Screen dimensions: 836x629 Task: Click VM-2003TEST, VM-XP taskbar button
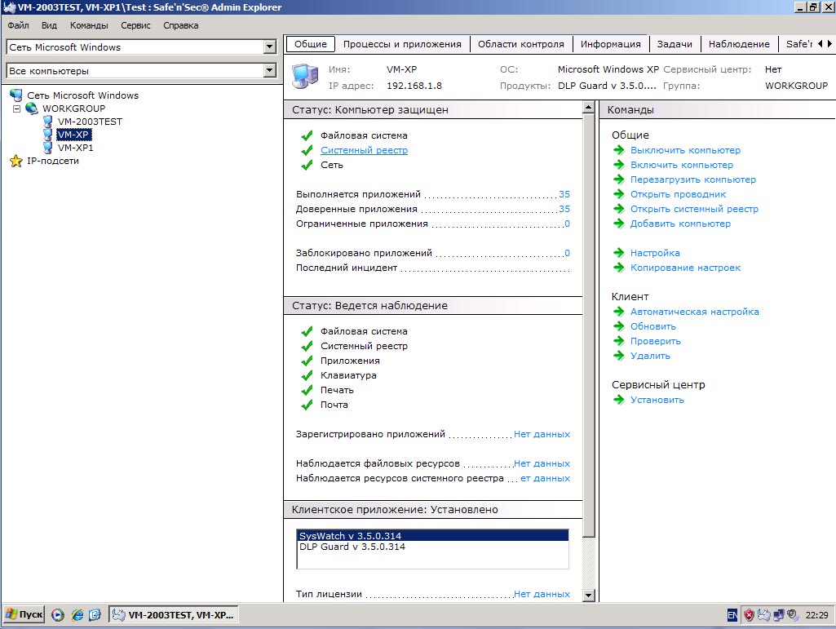pos(174,615)
